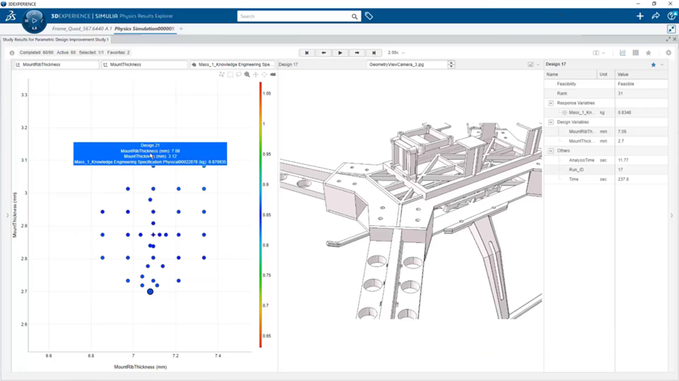Click the 3D frame model image
The width and height of the screenshot is (679, 381).
tap(410, 220)
